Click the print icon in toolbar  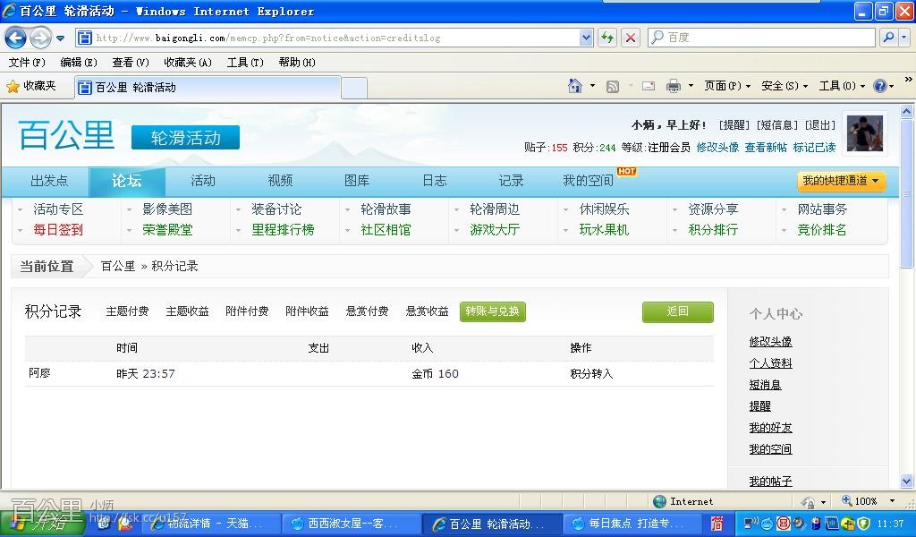coord(673,86)
